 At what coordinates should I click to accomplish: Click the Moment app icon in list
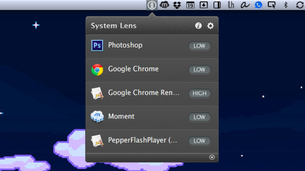coord(97,117)
